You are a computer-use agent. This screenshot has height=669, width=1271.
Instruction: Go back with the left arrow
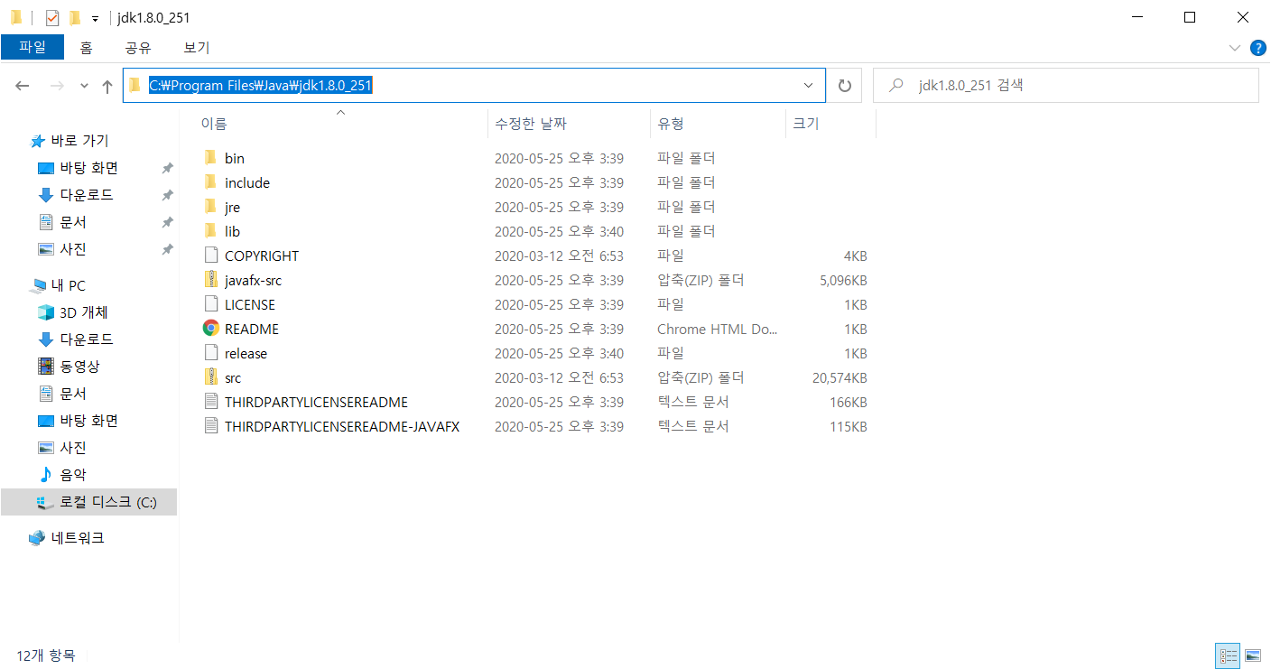coord(23,86)
